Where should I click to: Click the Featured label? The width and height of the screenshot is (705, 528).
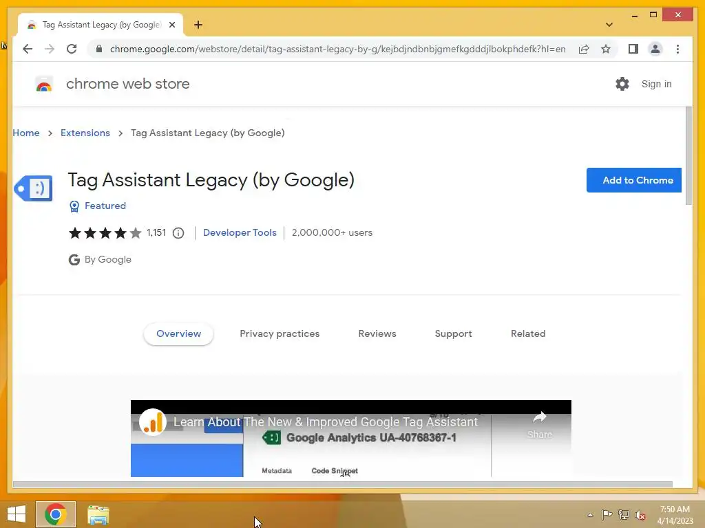pyautogui.click(x=105, y=206)
